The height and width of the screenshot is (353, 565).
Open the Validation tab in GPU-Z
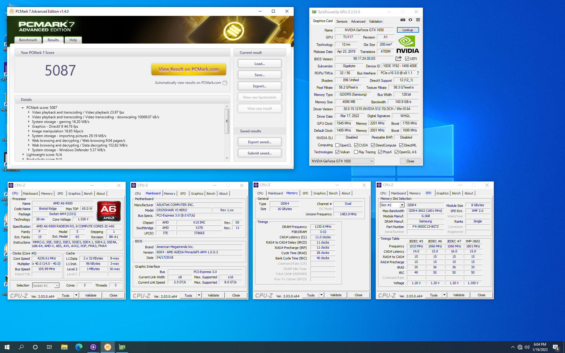pos(375,21)
